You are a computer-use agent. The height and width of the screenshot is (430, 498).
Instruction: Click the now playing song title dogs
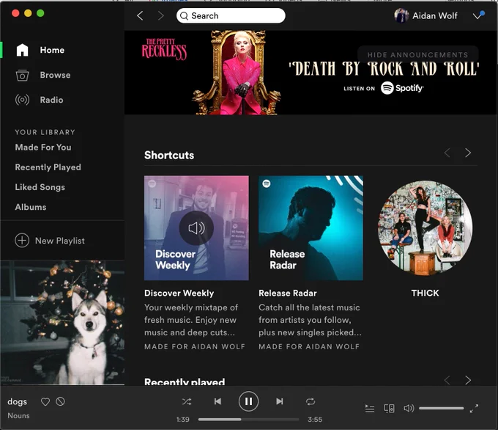pos(17,401)
